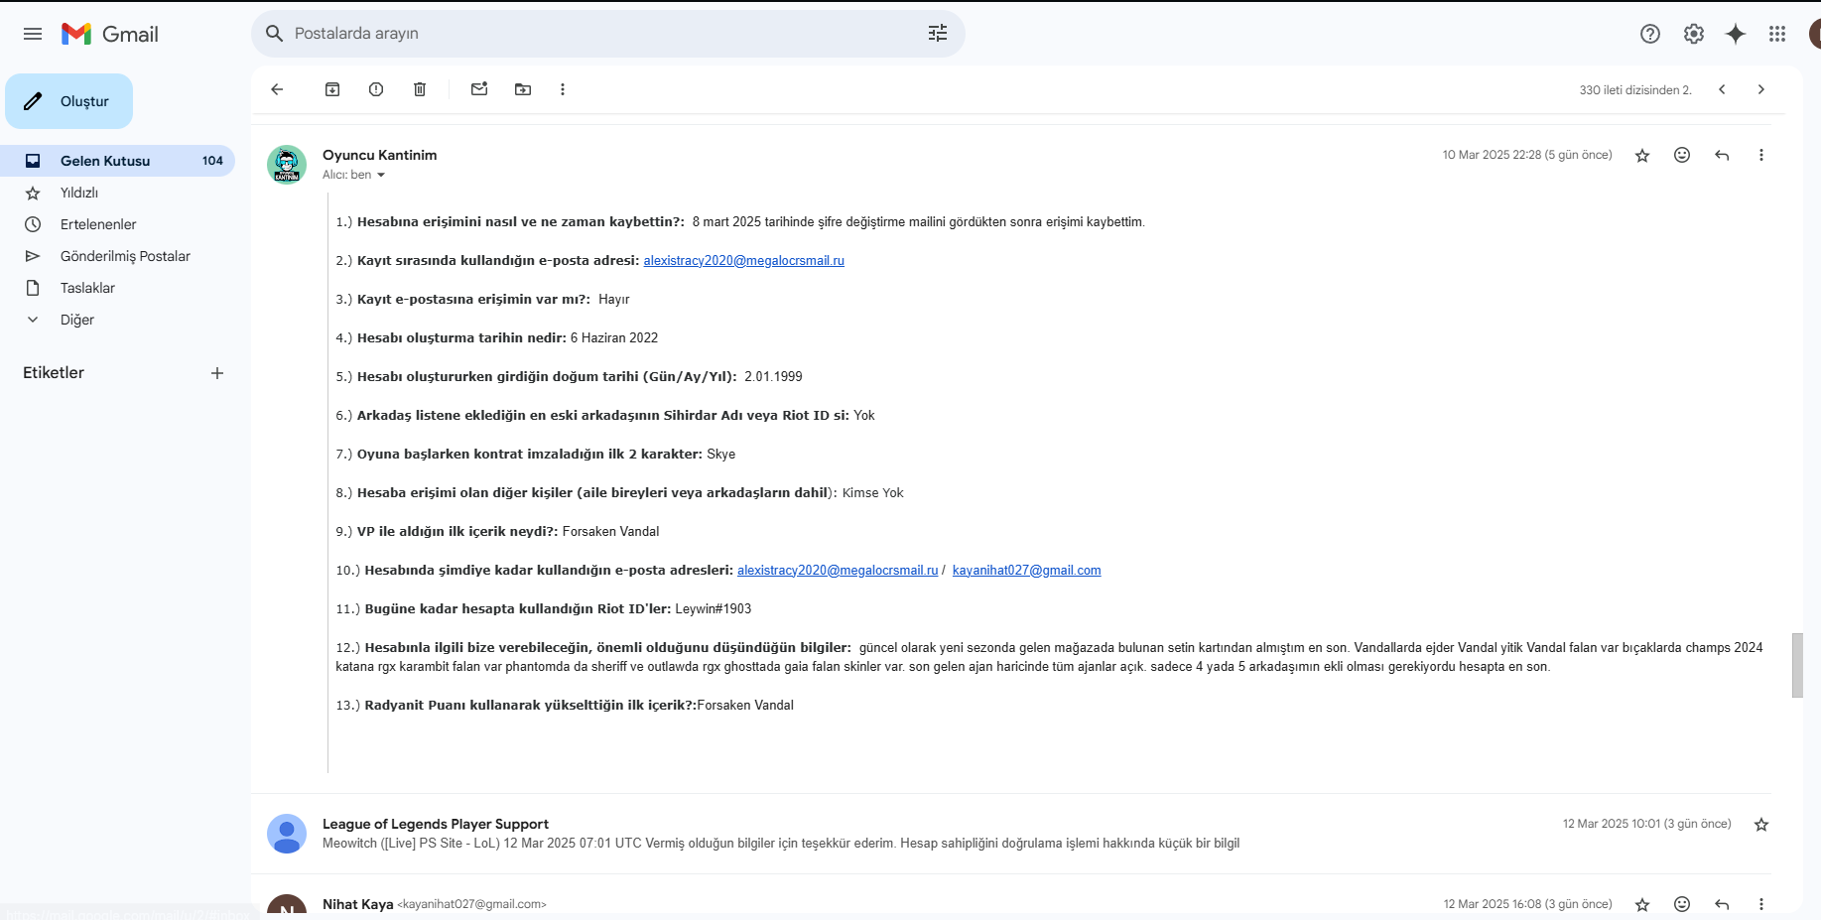This screenshot has width=1821, height=920.
Task: Click the 10 Mar 2025 22:28 timestamp
Action: click(x=1527, y=155)
